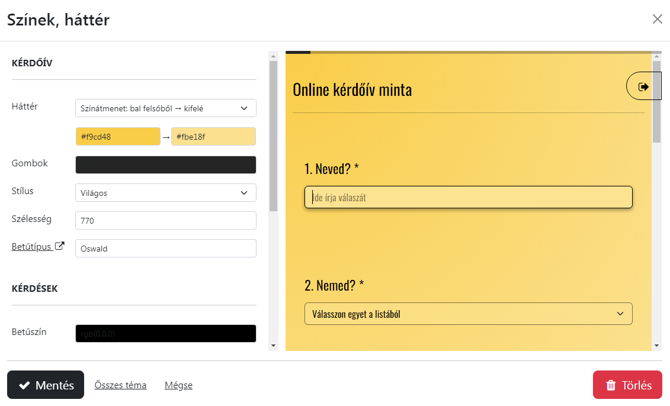Image resolution: width=670 pixels, height=406 pixels.
Task: Cancel via the Mégse link
Action: tap(179, 385)
